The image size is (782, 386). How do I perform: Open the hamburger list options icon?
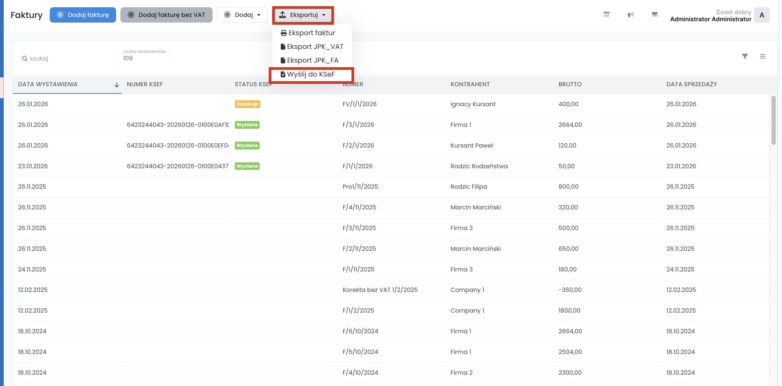click(762, 56)
